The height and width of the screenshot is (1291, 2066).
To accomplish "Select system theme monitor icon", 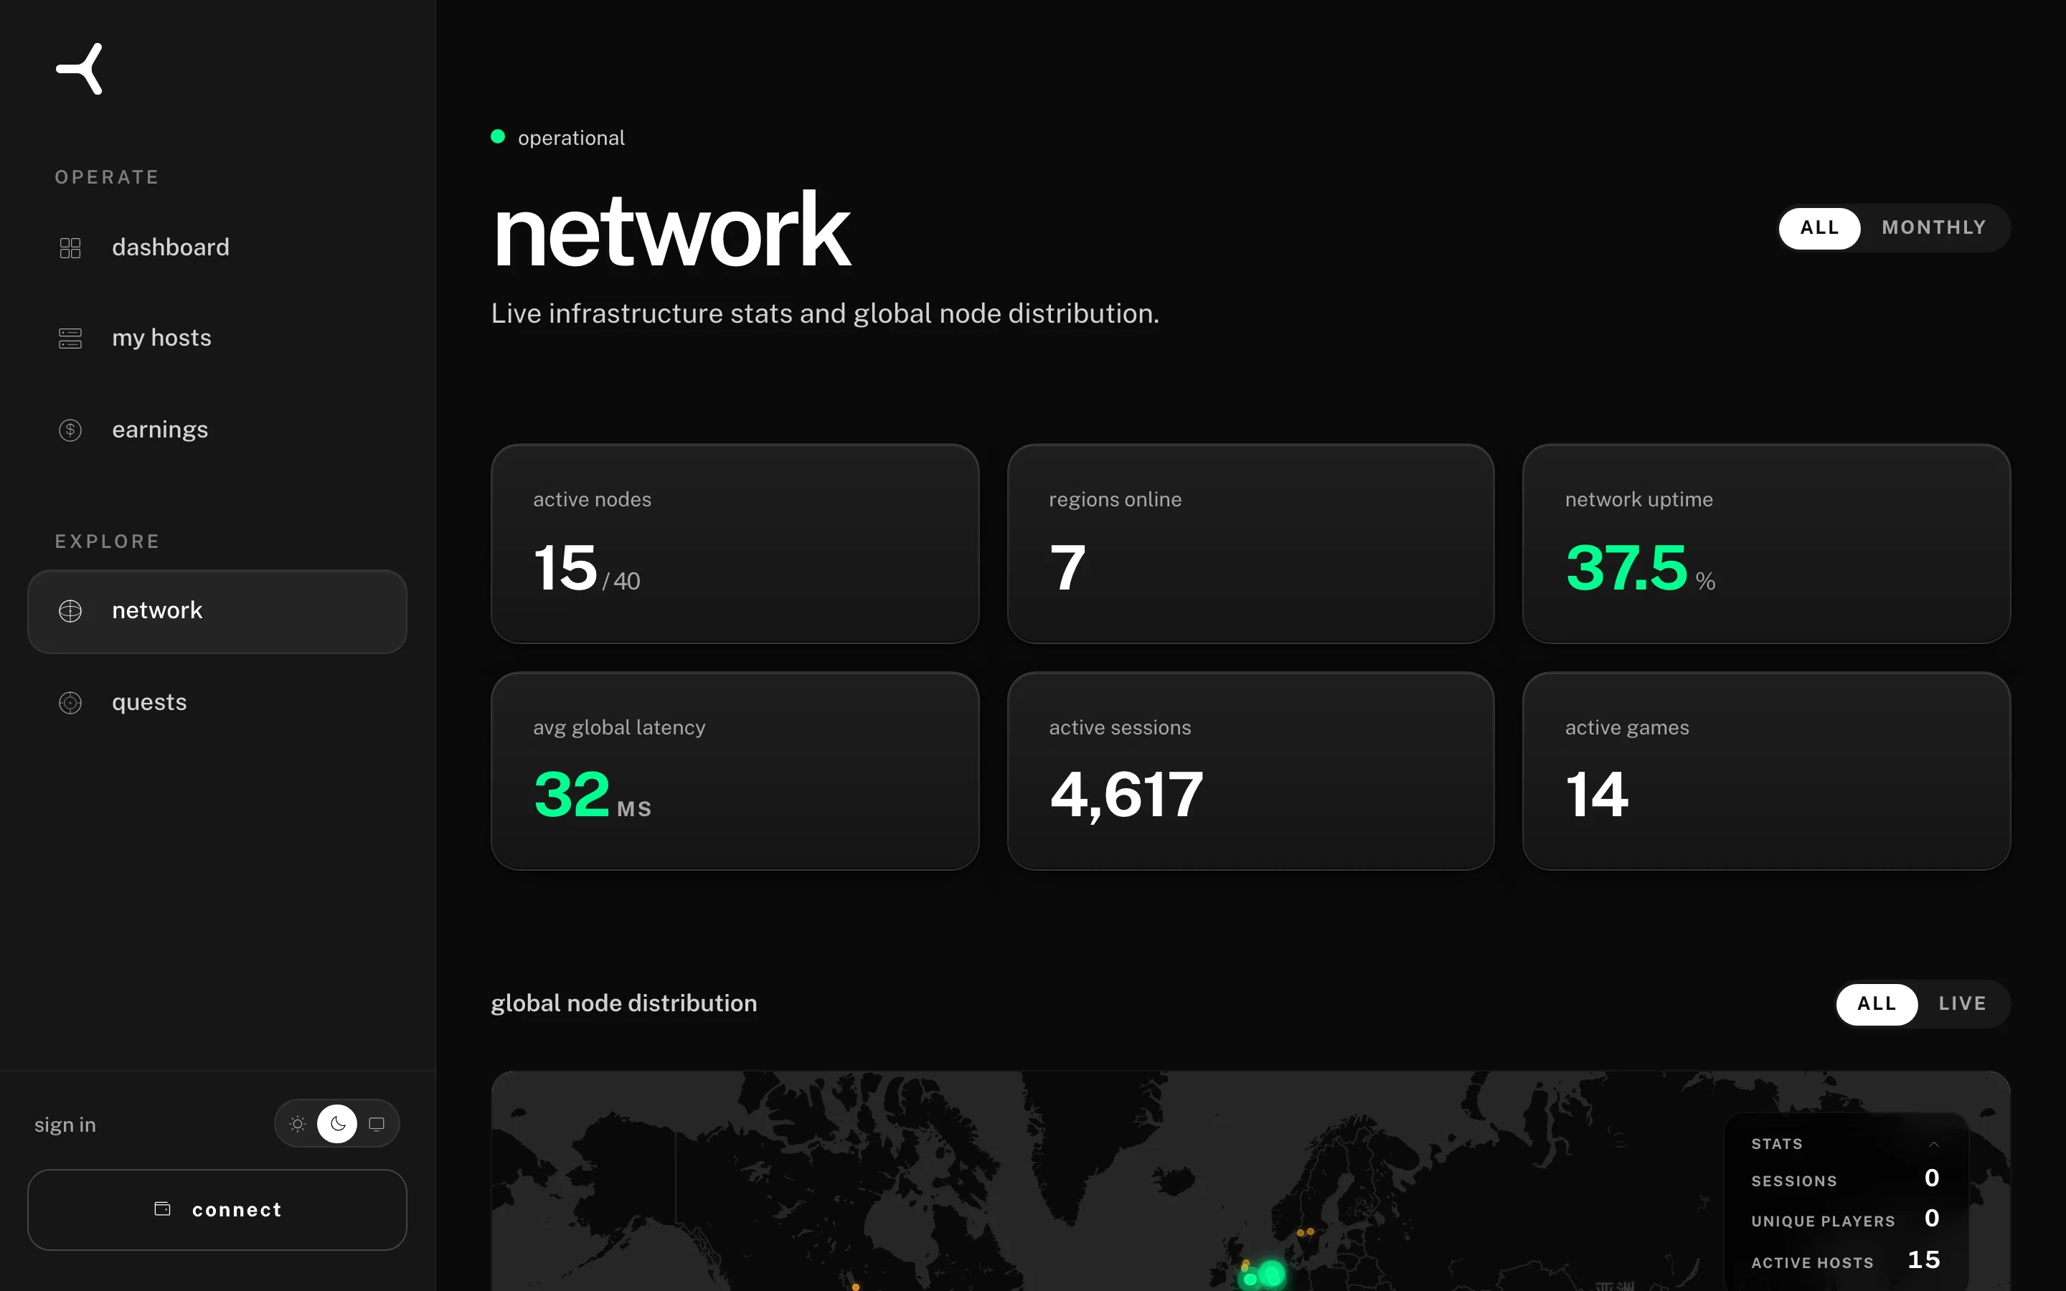I will (x=377, y=1124).
